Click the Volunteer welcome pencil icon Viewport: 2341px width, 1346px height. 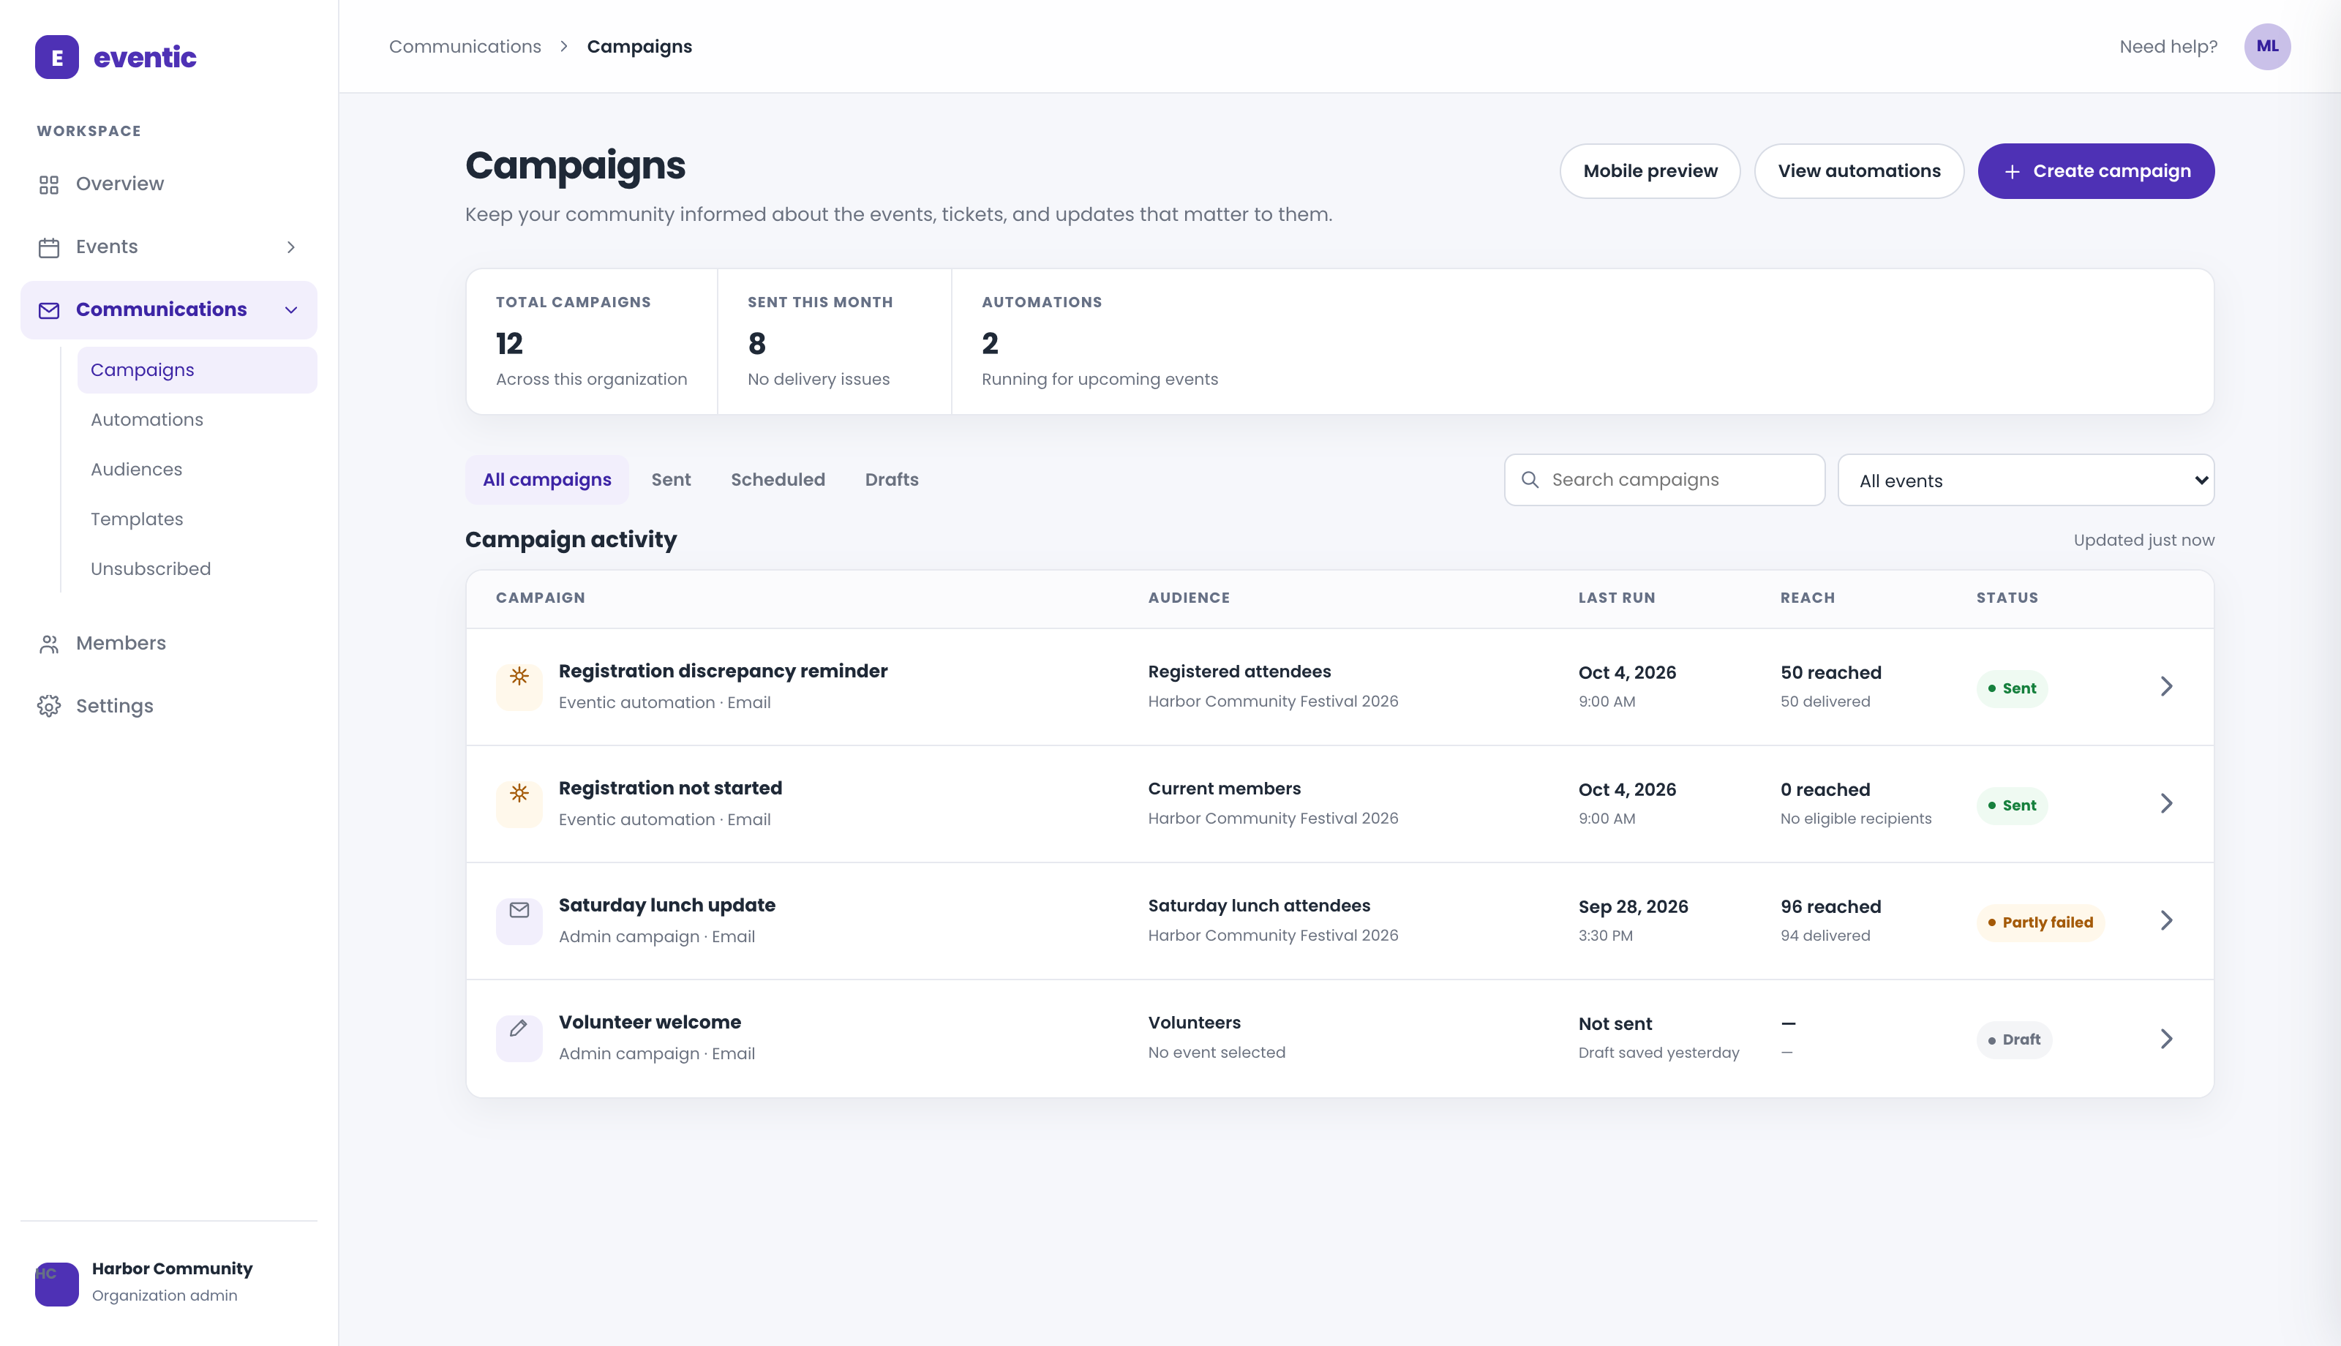click(519, 1038)
